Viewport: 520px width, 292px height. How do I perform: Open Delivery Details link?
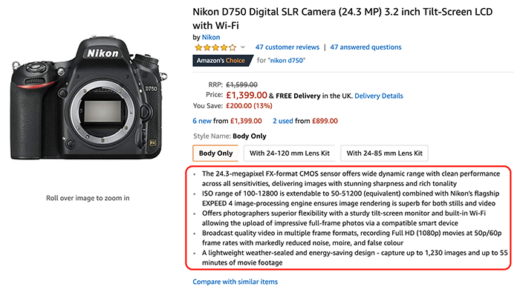[x=379, y=96]
